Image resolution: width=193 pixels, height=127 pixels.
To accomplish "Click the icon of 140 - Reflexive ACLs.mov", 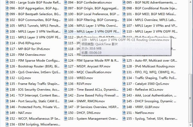I will point(124,89).
